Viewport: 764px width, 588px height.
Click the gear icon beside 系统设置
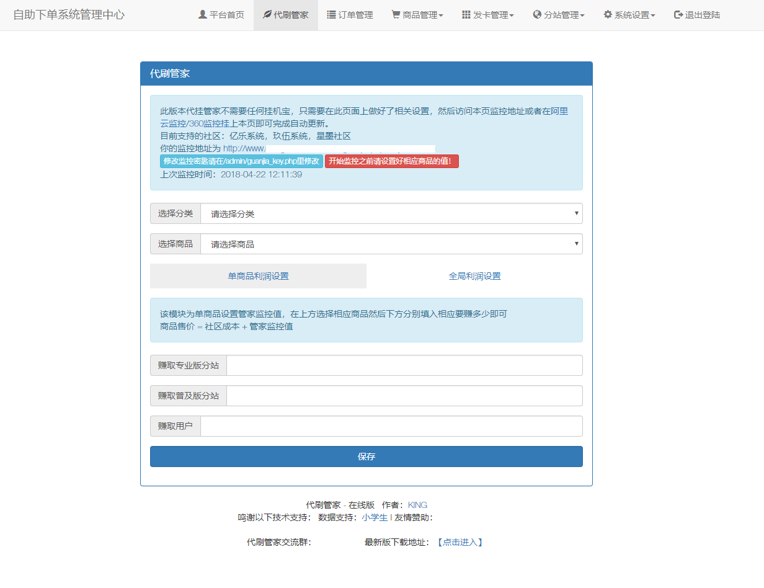click(x=607, y=14)
